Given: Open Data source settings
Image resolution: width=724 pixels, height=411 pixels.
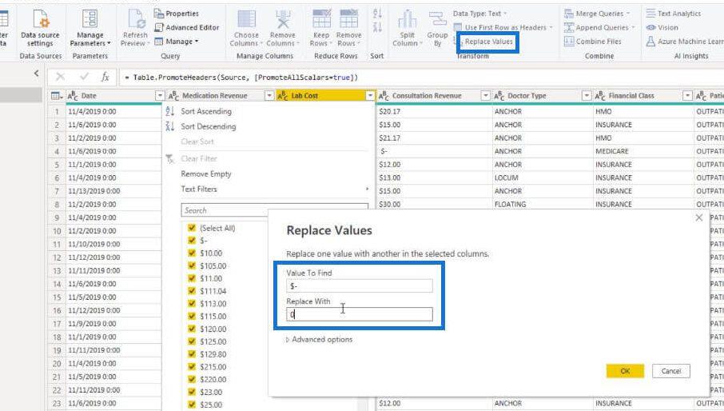Looking at the screenshot, I should pos(40,29).
